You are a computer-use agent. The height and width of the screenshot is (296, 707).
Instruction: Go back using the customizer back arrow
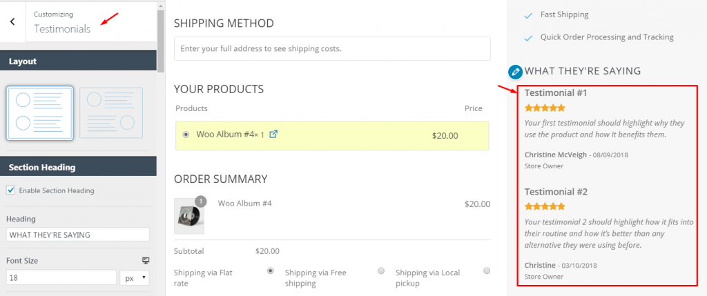pyautogui.click(x=12, y=21)
